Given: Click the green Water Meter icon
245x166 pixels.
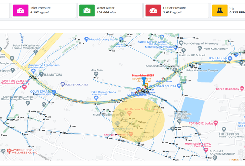Looking at the screenshot, I should click(x=87, y=11).
